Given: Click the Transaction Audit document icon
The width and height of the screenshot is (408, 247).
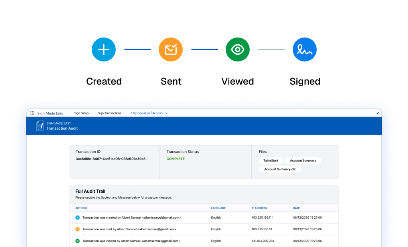Looking at the screenshot, I should click(40, 126).
